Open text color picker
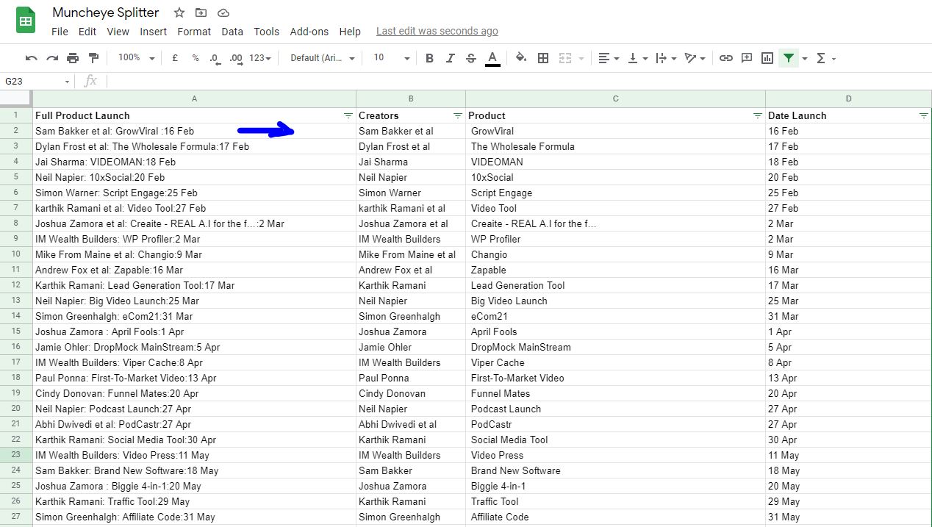Image resolution: width=932 pixels, height=527 pixels. coord(492,58)
